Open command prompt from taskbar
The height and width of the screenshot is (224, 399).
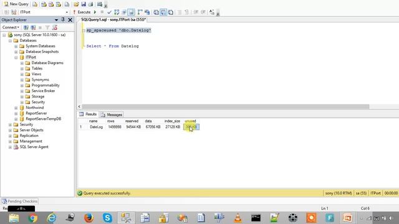tap(256, 218)
